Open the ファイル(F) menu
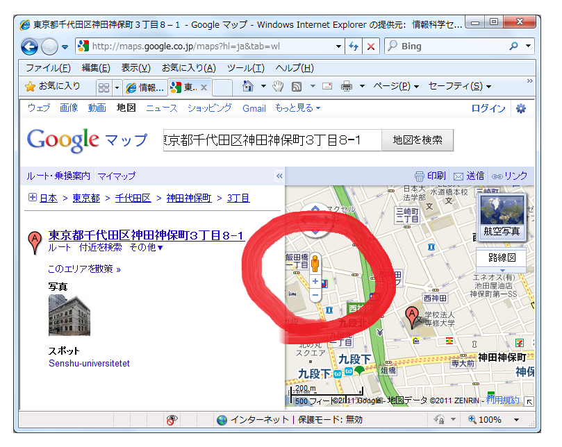 point(48,68)
